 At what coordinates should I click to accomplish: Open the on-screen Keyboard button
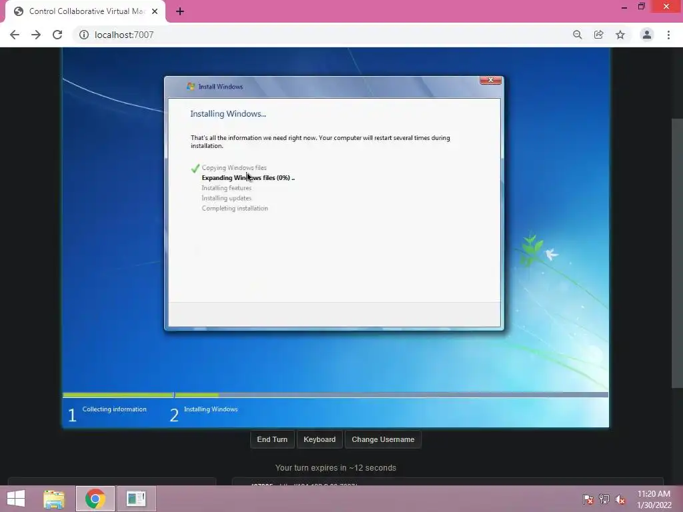319,439
